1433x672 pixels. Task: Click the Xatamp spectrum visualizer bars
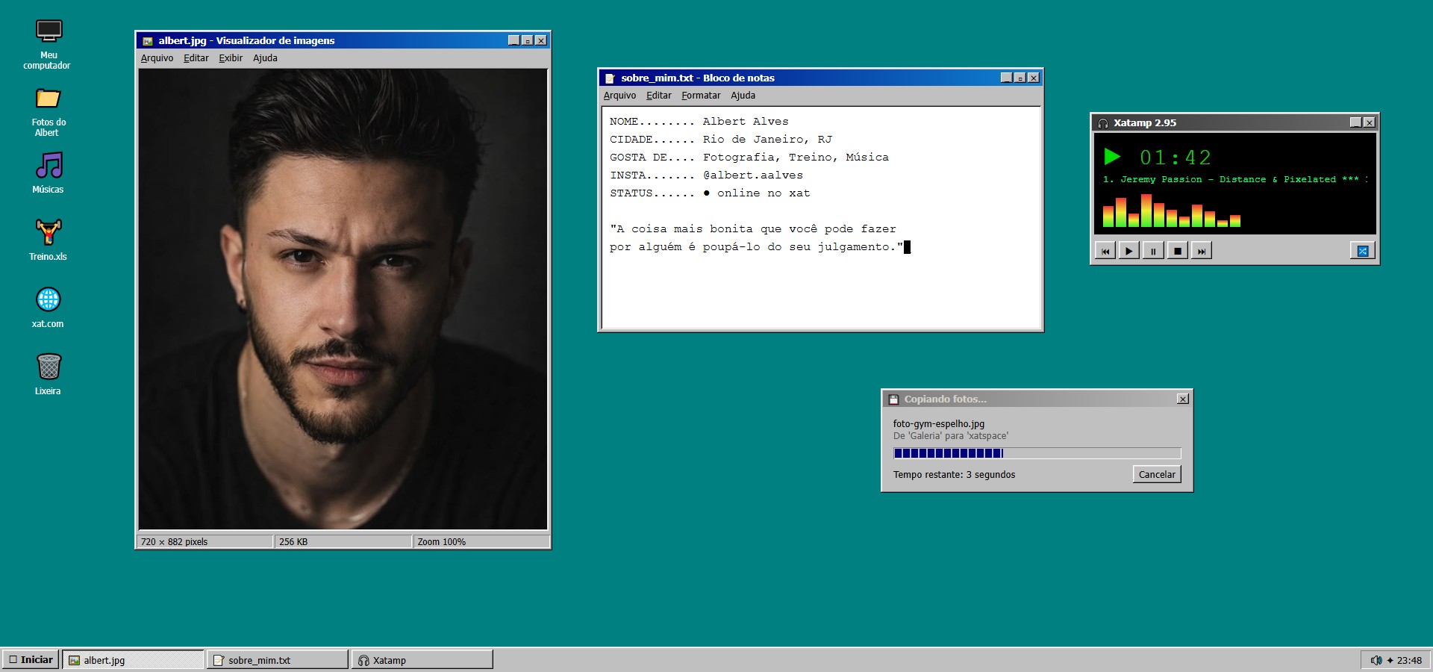1172,211
